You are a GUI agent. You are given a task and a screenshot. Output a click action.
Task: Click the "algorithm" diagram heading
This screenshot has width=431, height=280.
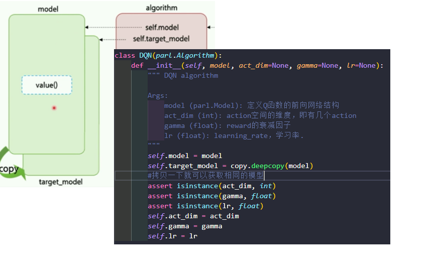161,8
